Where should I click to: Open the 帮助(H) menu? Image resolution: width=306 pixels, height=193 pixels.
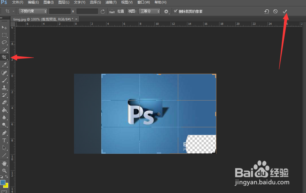[160, 2]
